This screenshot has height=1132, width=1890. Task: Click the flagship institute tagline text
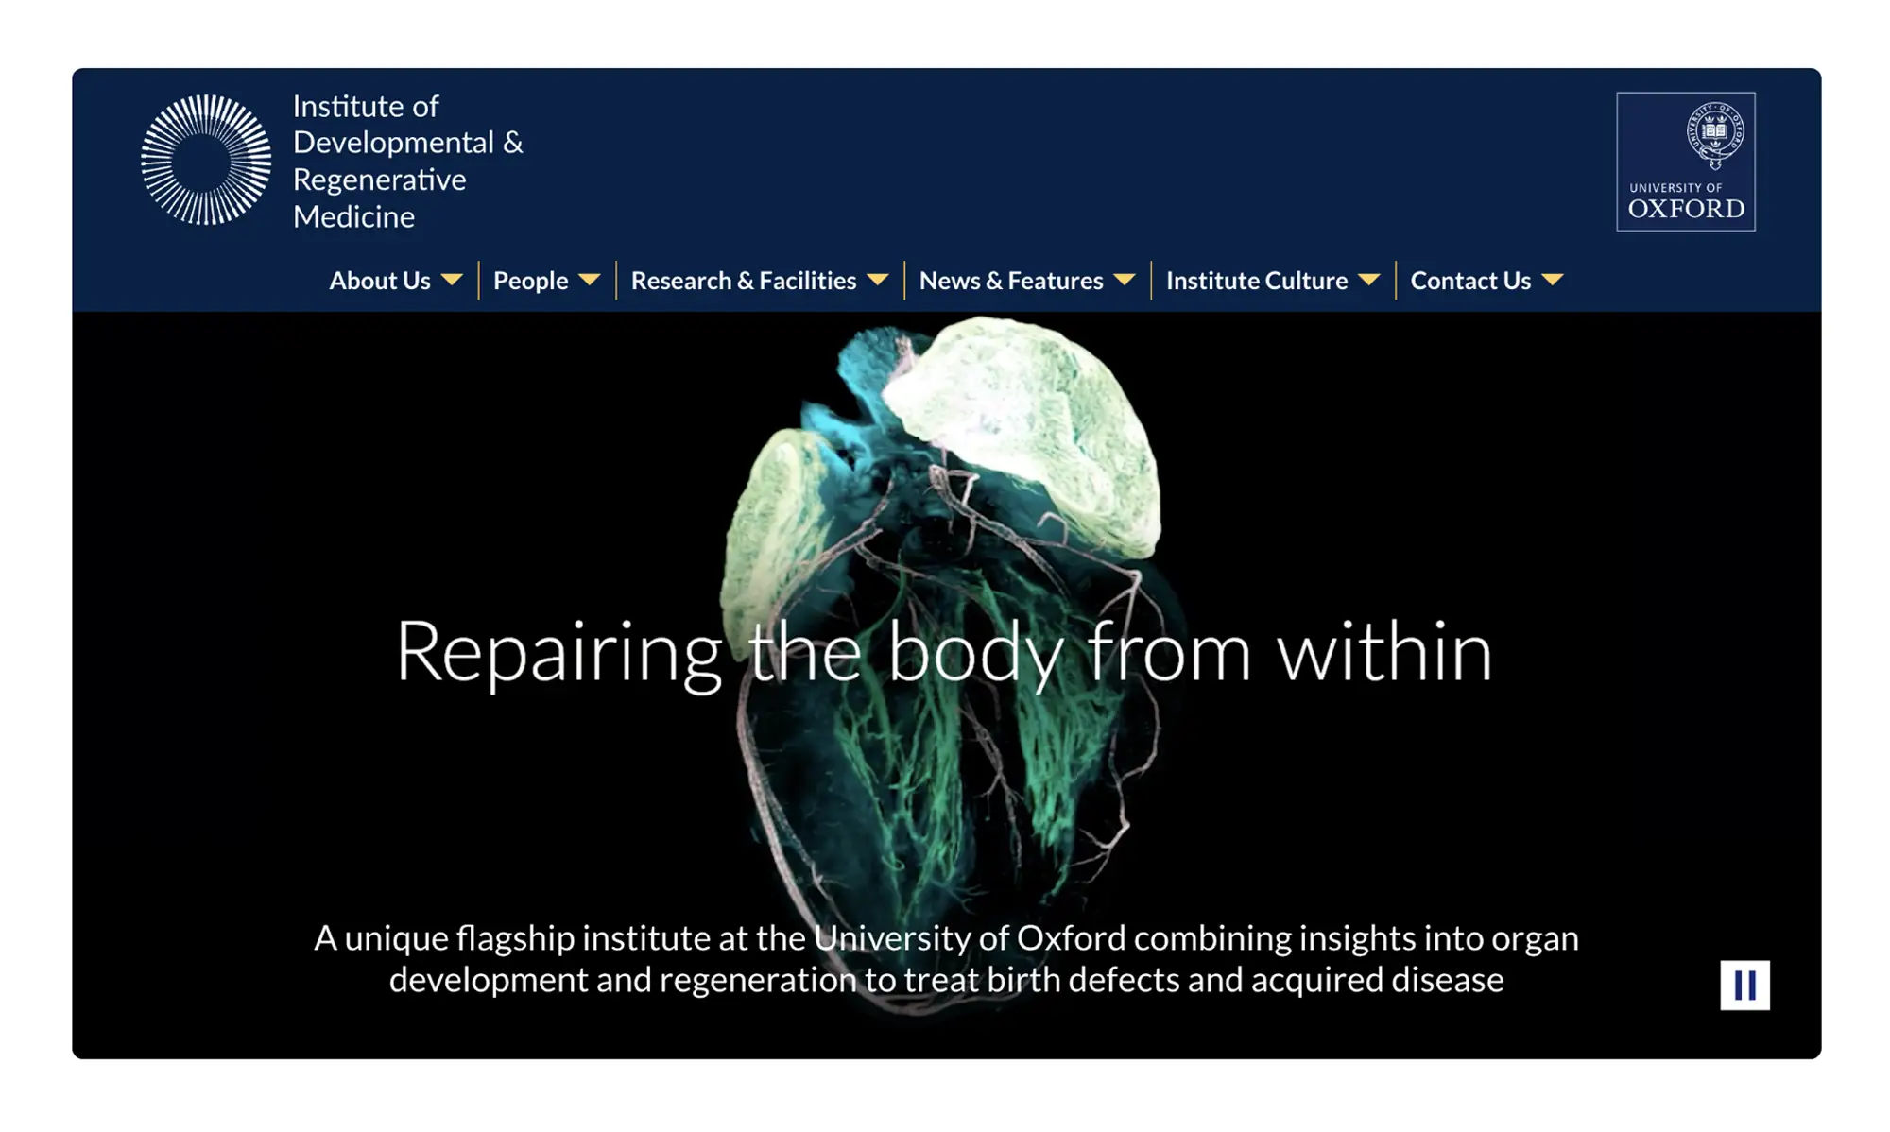(945, 959)
